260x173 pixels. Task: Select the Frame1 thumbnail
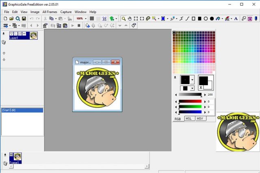click(18, 156)
